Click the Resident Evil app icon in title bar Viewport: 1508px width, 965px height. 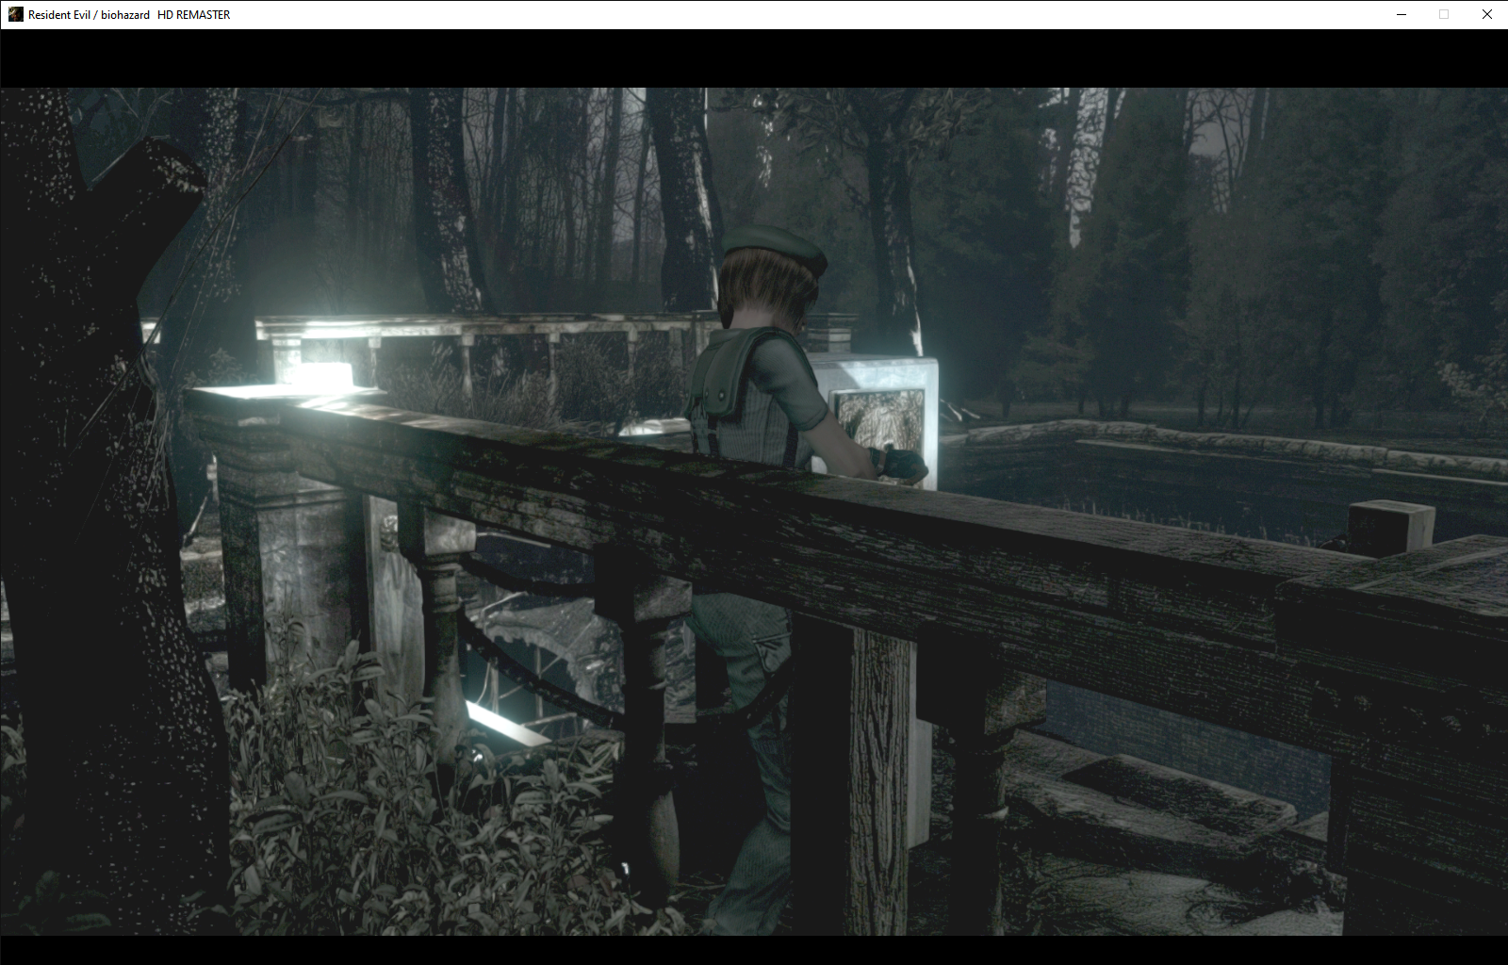click(x=15, y=14)
